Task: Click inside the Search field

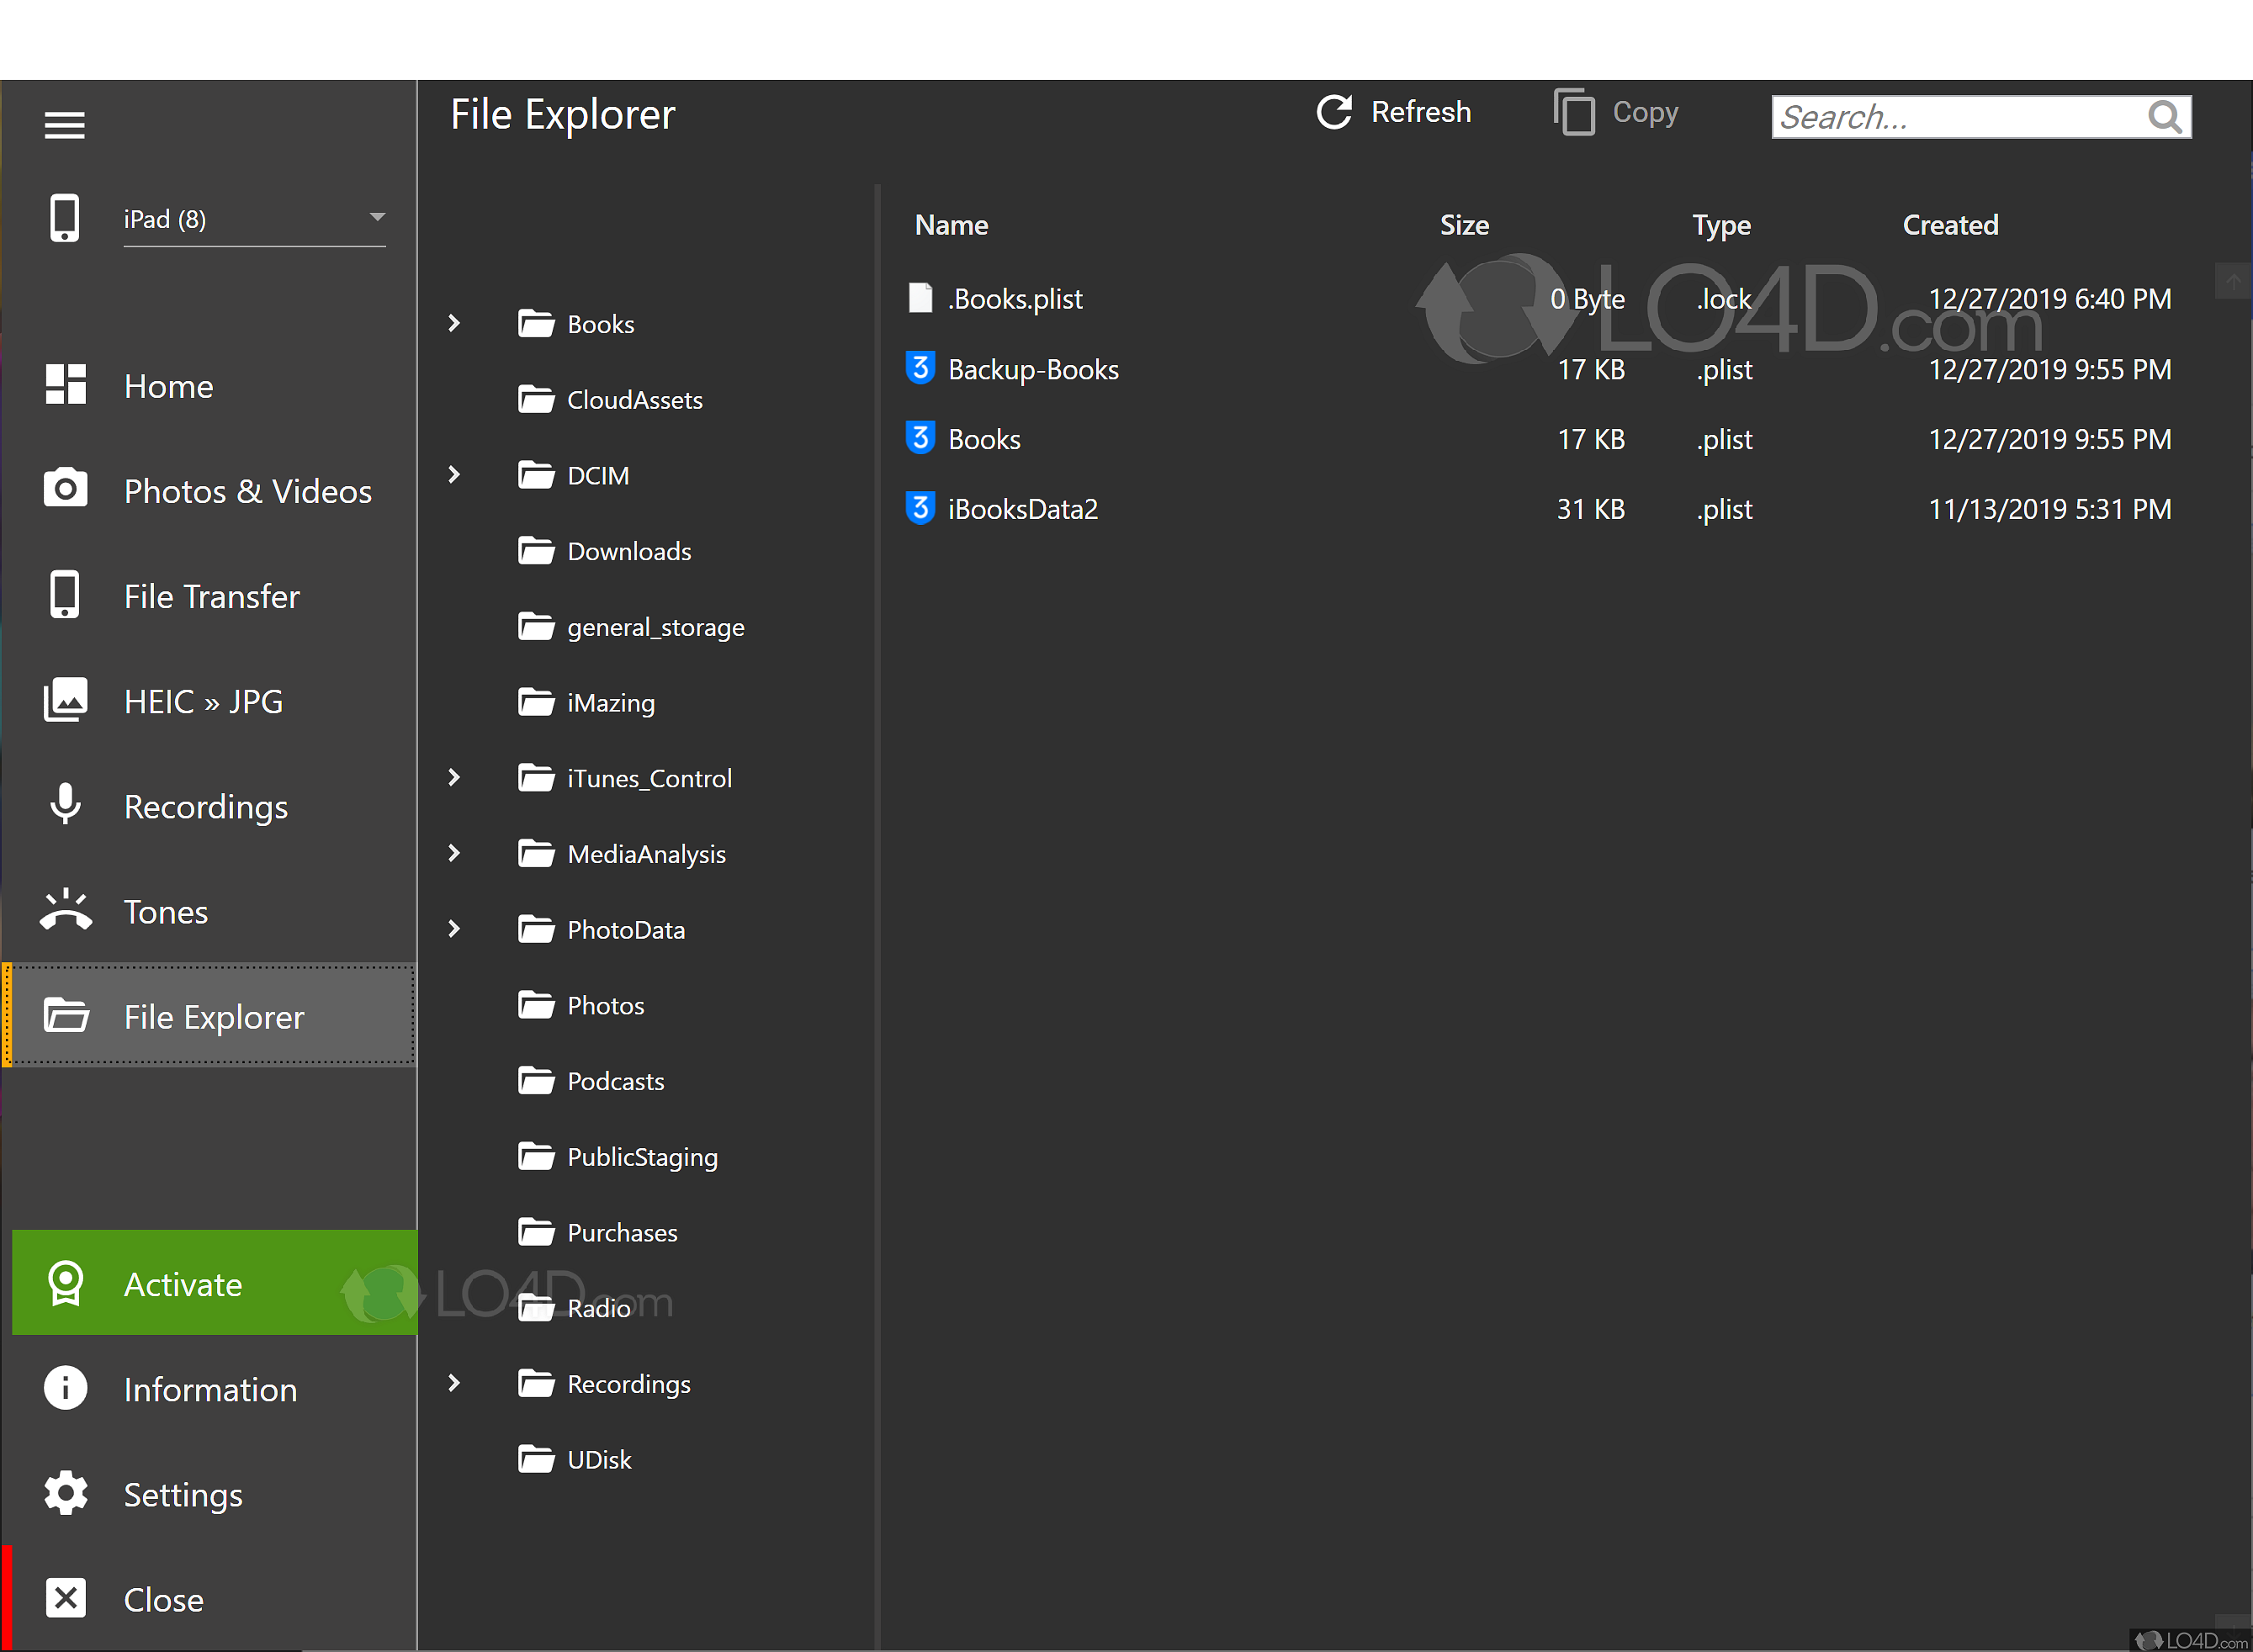Action: (1960, 117)
